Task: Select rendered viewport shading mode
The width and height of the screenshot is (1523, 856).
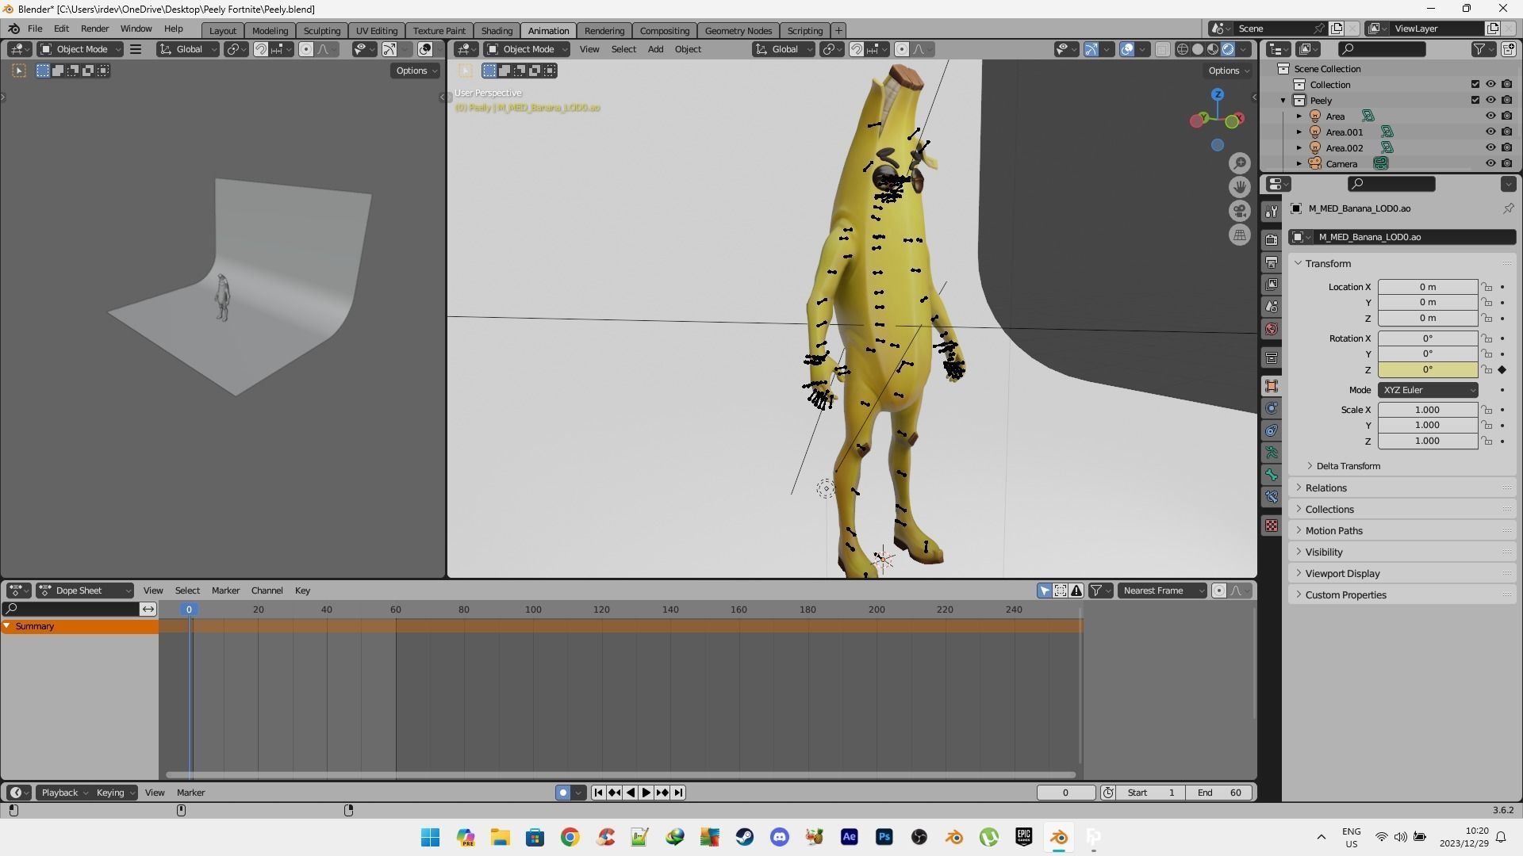Action: coord(1228,49)
